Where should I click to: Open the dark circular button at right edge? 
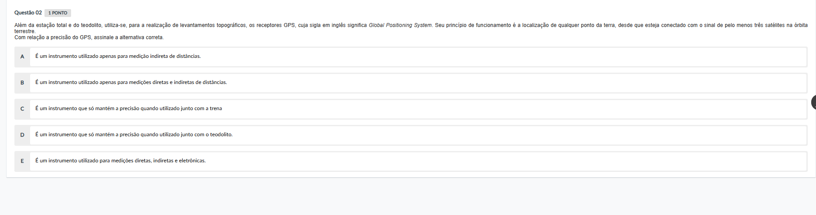tap(814, 103)
